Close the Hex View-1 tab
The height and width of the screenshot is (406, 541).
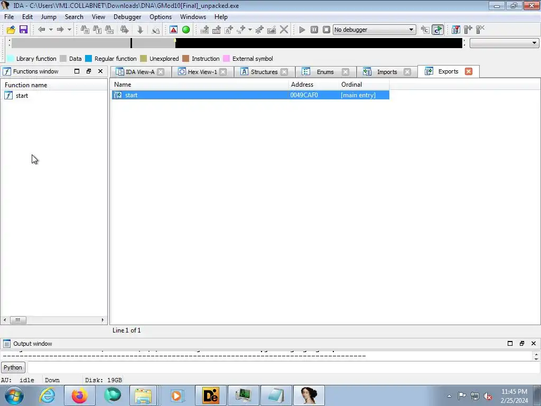[x=223, y=72]
